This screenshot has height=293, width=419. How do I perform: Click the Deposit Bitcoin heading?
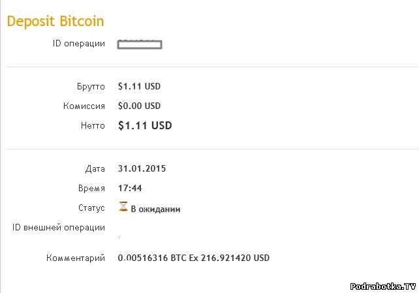(55, 21)
